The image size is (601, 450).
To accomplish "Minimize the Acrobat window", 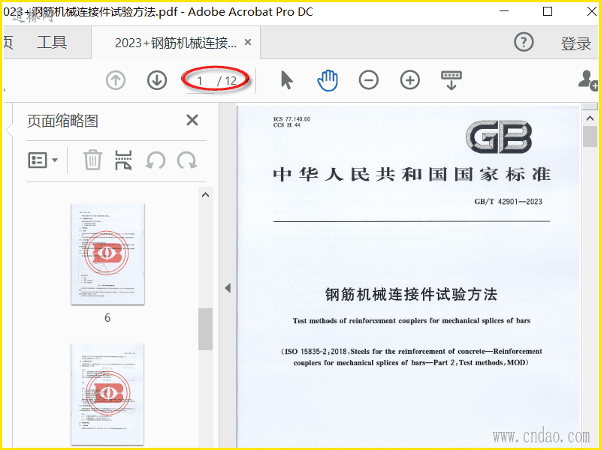I will tap(504, 11).
